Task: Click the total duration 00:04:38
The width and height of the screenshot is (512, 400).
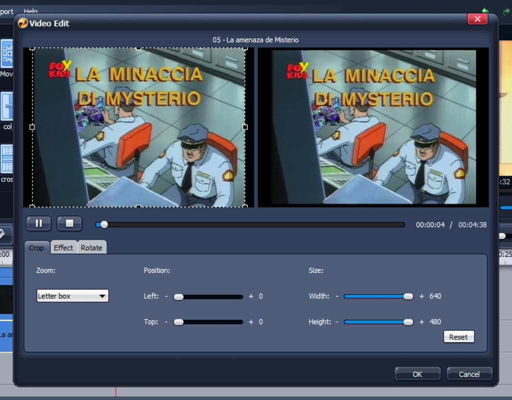Action: click(x=473, y=225)
